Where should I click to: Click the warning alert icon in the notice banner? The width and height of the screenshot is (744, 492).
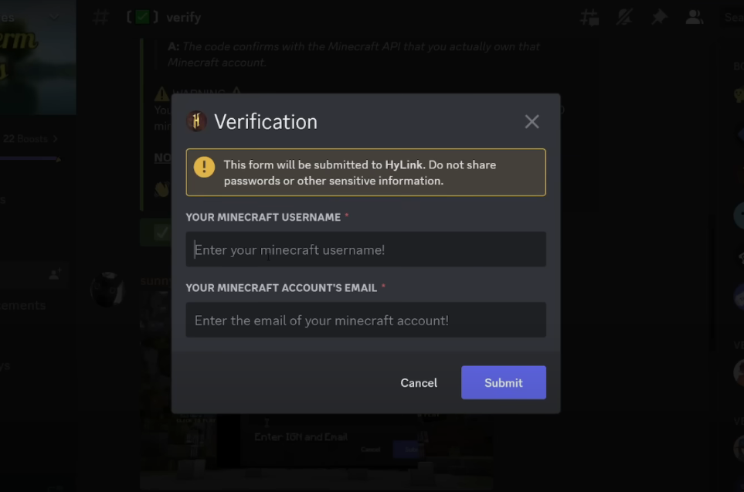202,165
